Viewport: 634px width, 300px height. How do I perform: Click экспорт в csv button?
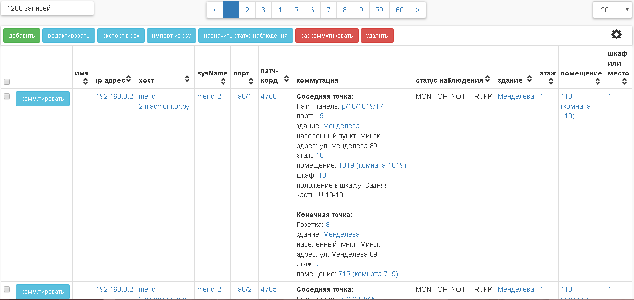point(121,36)
